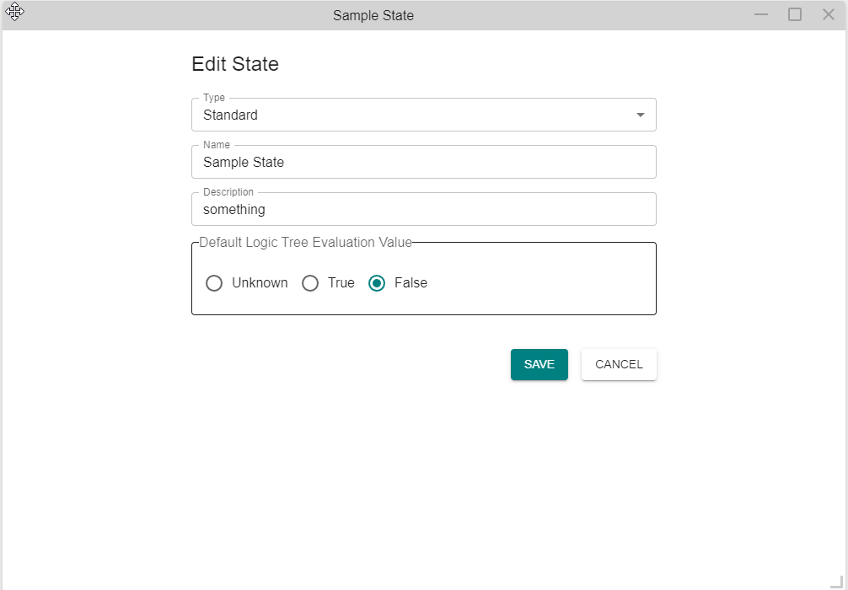Click the move handle icon in title bar

tap(14, 12)
